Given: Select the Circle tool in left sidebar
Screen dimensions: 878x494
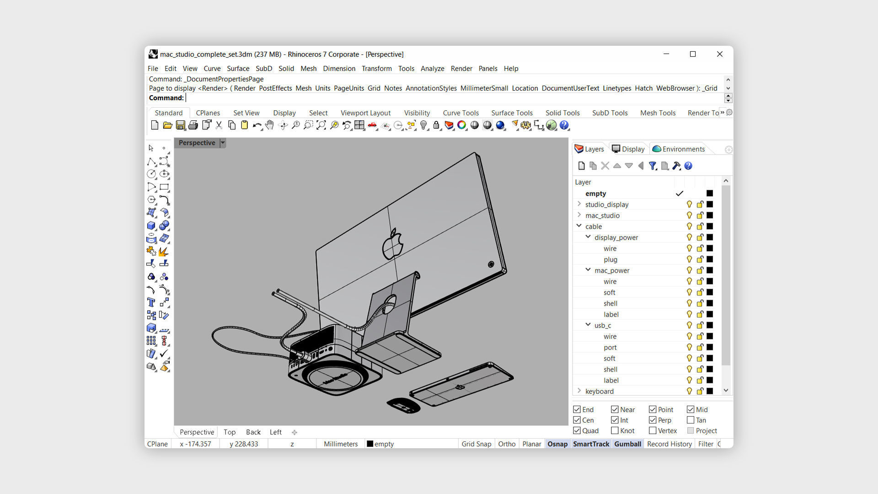Looking at the screenshot, I should point(151,174).
